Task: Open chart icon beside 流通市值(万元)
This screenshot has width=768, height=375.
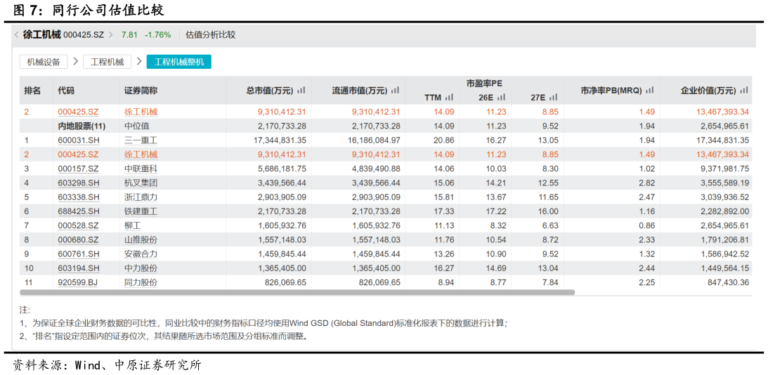Action: click(396, 90)
